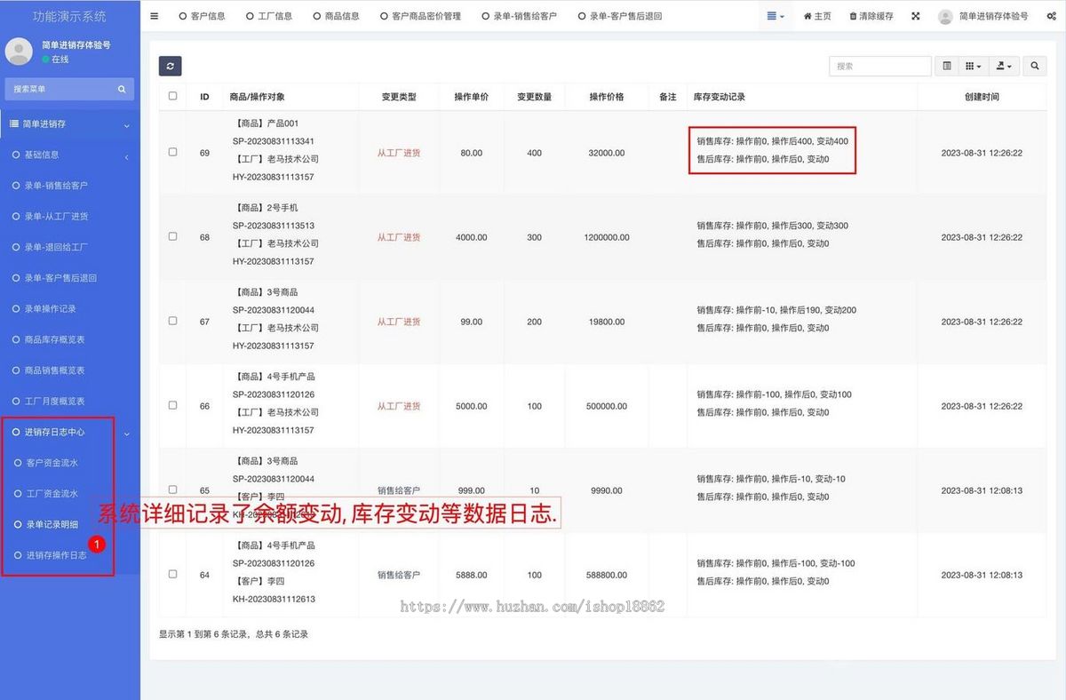
Task: Click inside the search input field
Action: 879,66
